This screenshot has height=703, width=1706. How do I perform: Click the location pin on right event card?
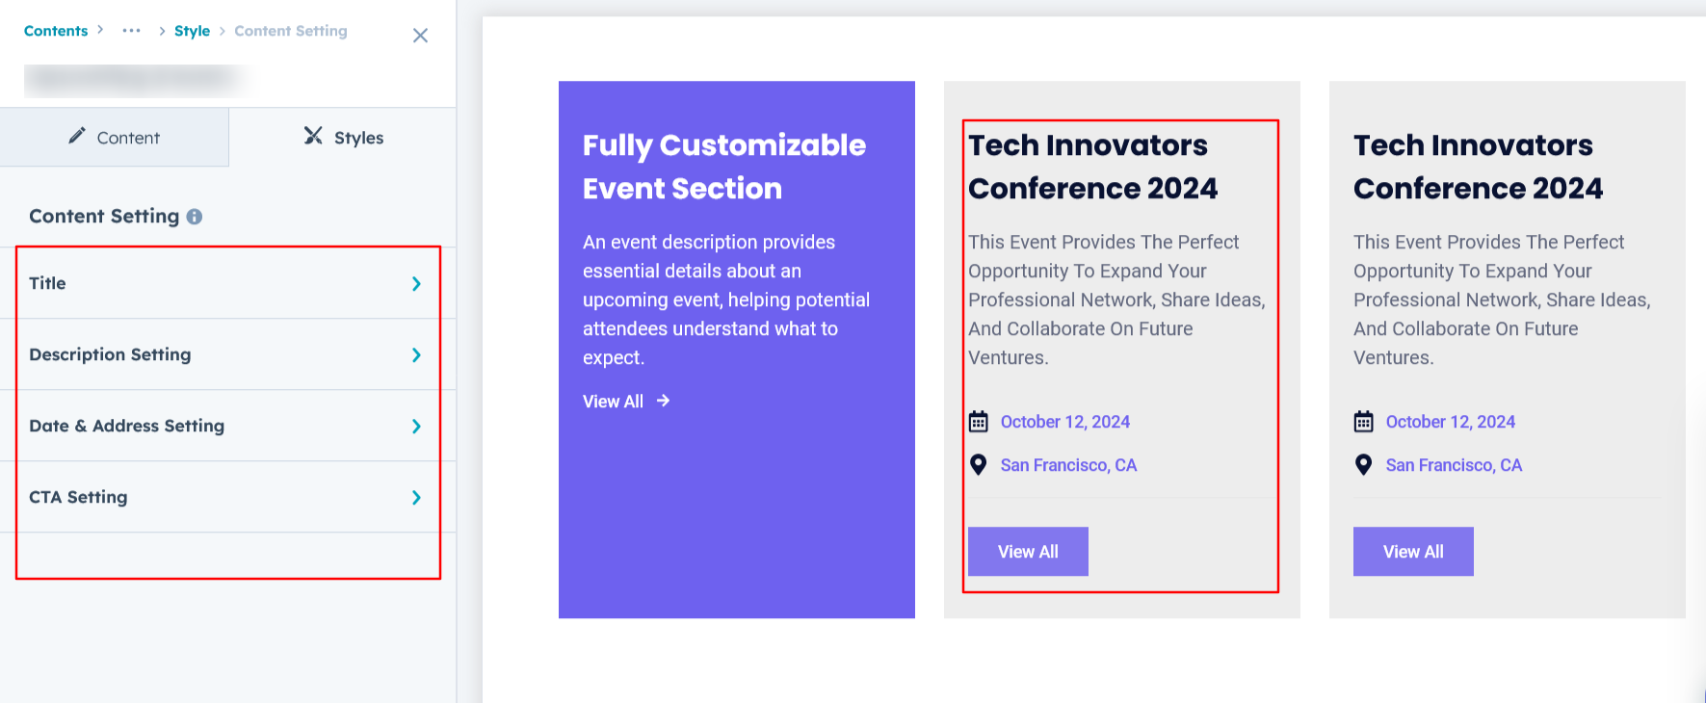(x=1364, y=465)
